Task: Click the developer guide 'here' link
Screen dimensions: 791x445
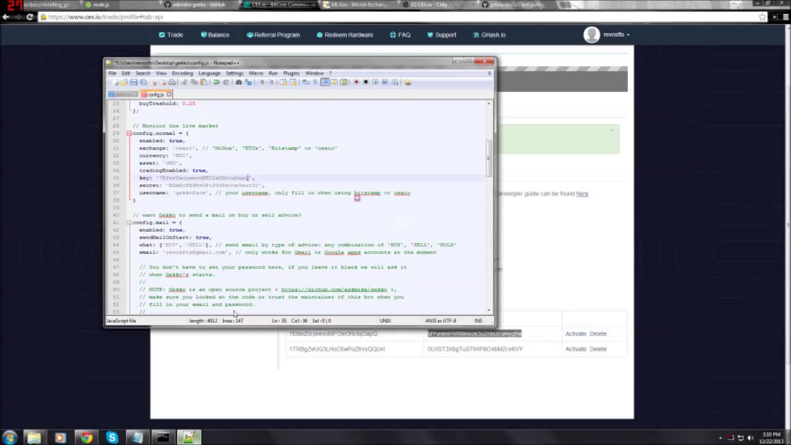Action: click(582, 193)
